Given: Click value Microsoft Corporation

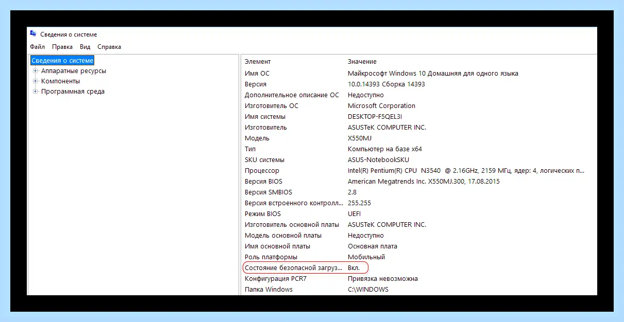Looking at the screenshot, I should pos(381,106).
